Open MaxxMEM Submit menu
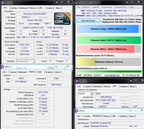The width and height of the screenshot is (144, 129). coord(96,7)
